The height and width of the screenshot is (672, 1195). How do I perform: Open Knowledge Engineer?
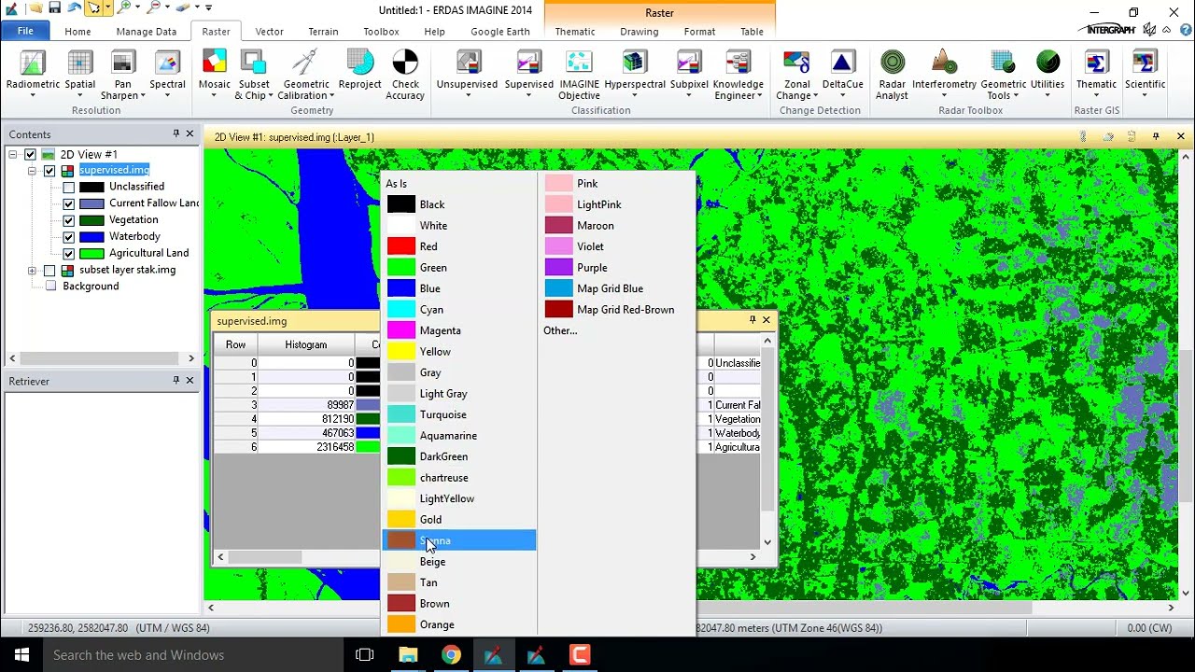click(x=738, y=75)
